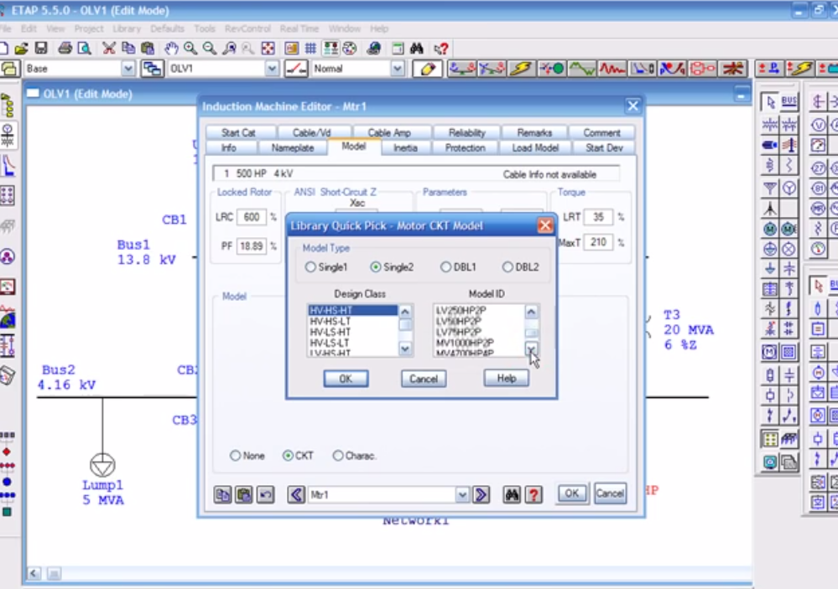Viewport: 838px width, 589px height.
Task: Click the Save disk icon
Action: coord(40,49)
